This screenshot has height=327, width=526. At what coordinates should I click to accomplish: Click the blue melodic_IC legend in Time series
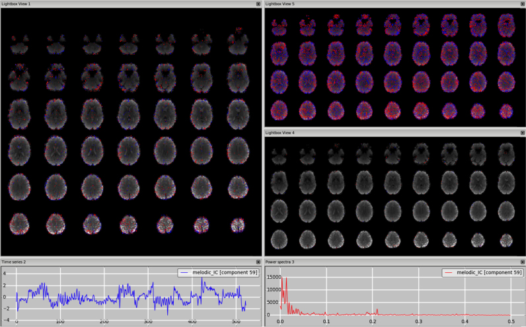[x=217, y=272]
